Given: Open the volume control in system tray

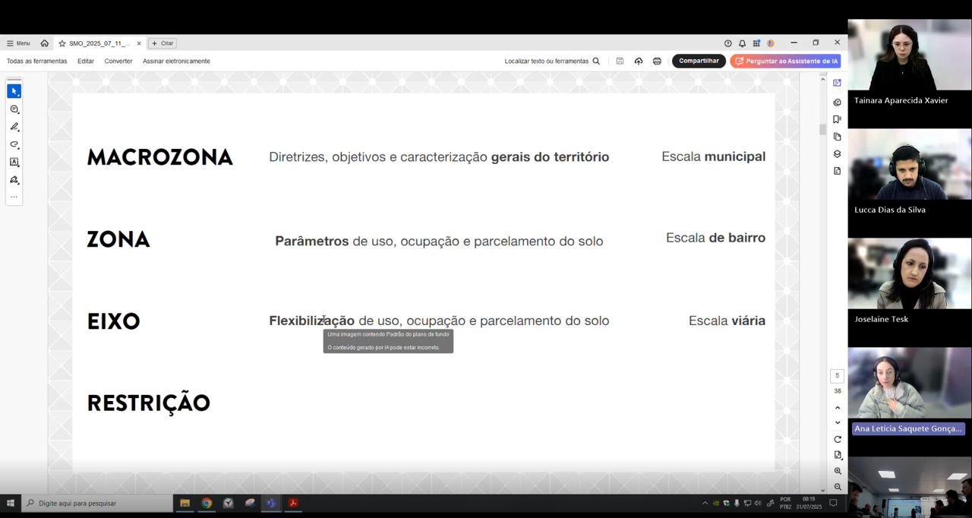Looking at the screenshot, I should pos(758,503).
